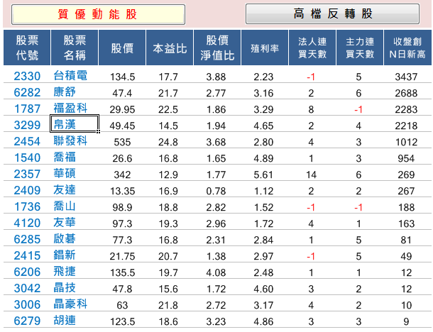Click the 福盈科 stock name
Viewport: 433px width, 332px height.
pos(70,108)
